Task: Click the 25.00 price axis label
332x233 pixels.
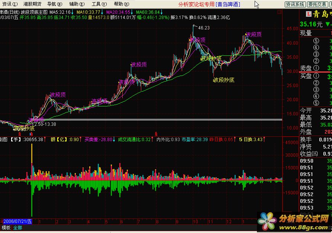Action: pyautogui.click(x=293, y=86)
